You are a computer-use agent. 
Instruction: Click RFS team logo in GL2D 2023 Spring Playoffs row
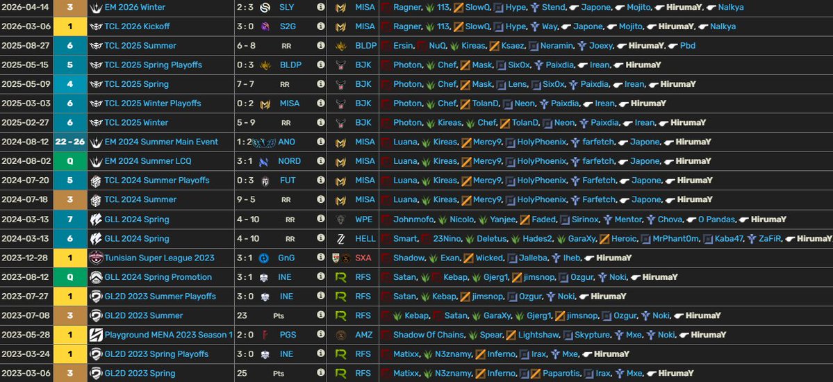[340, 354]
